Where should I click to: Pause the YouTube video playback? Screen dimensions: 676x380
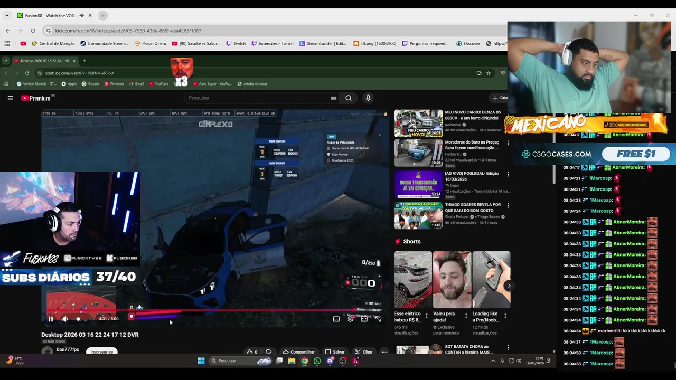click(x=50, y=319)
